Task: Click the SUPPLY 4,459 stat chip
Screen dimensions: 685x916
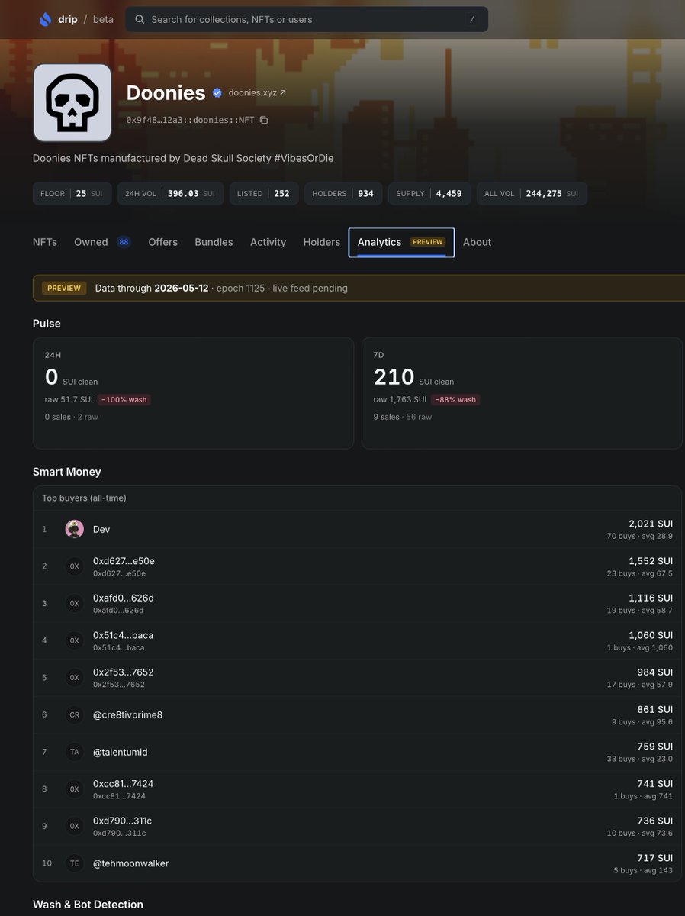Action: coord(429,194)
